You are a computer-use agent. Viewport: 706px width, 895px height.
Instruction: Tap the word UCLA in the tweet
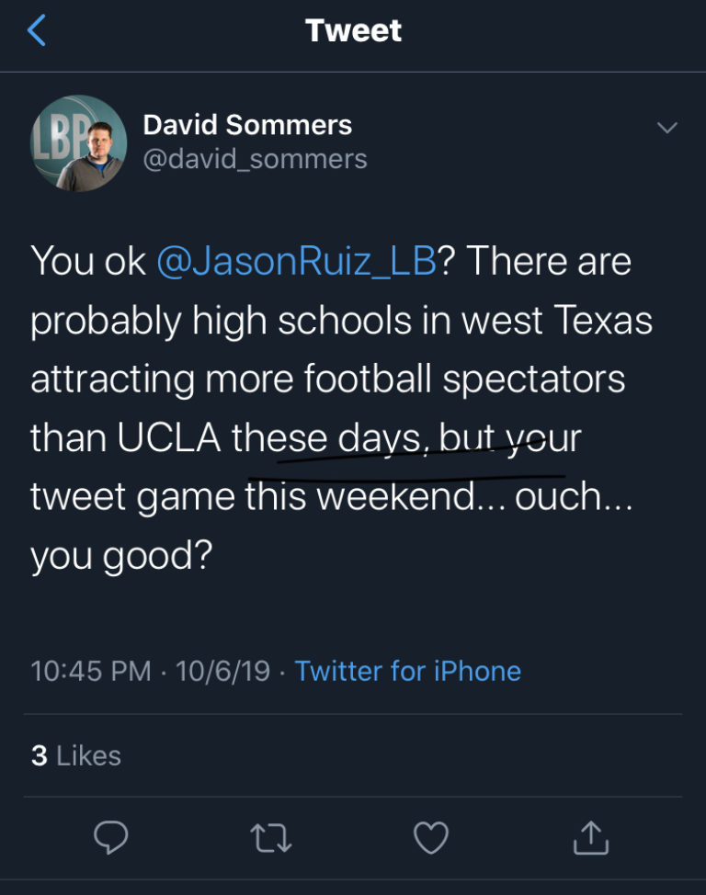coord(169,438)
